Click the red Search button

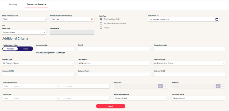click(x=110, y=106)
